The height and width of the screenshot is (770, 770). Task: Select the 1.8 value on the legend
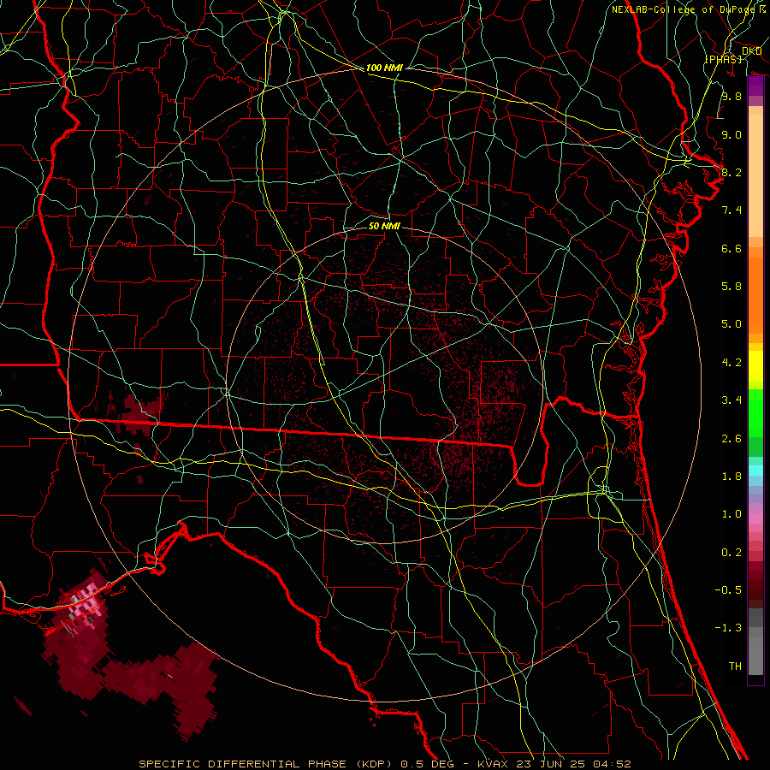[731, 477]
